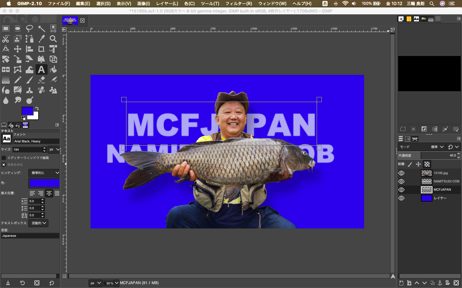The image size is (462, 288).
Task: Open the レイヤー(L) menu
Action: 167,4
